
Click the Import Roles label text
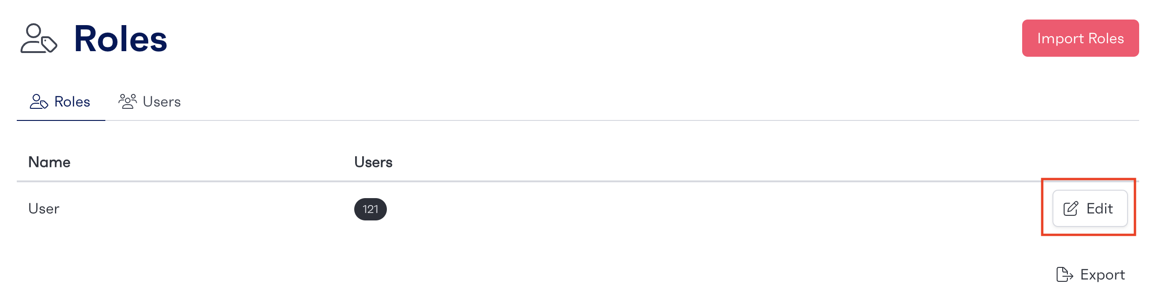pyautogui.click(x=1080, y=39)
